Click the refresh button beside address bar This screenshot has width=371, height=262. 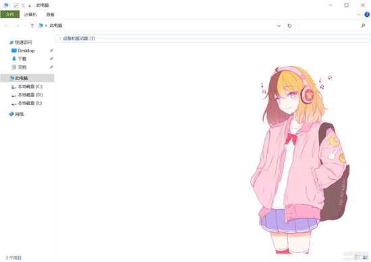coord(289,26)
